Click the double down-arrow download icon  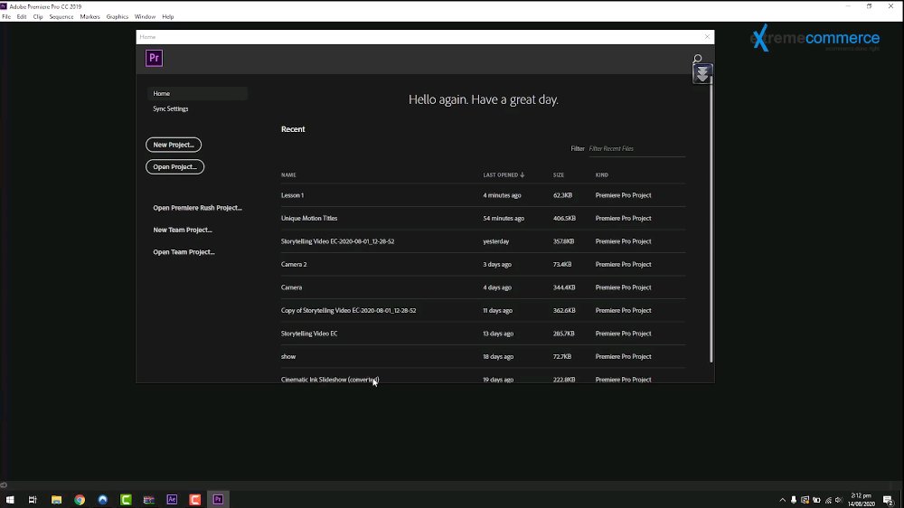tap(702, 74)
